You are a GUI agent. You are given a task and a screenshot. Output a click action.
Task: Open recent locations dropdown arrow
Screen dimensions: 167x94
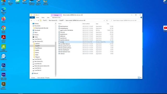click(x=36, y=20)
